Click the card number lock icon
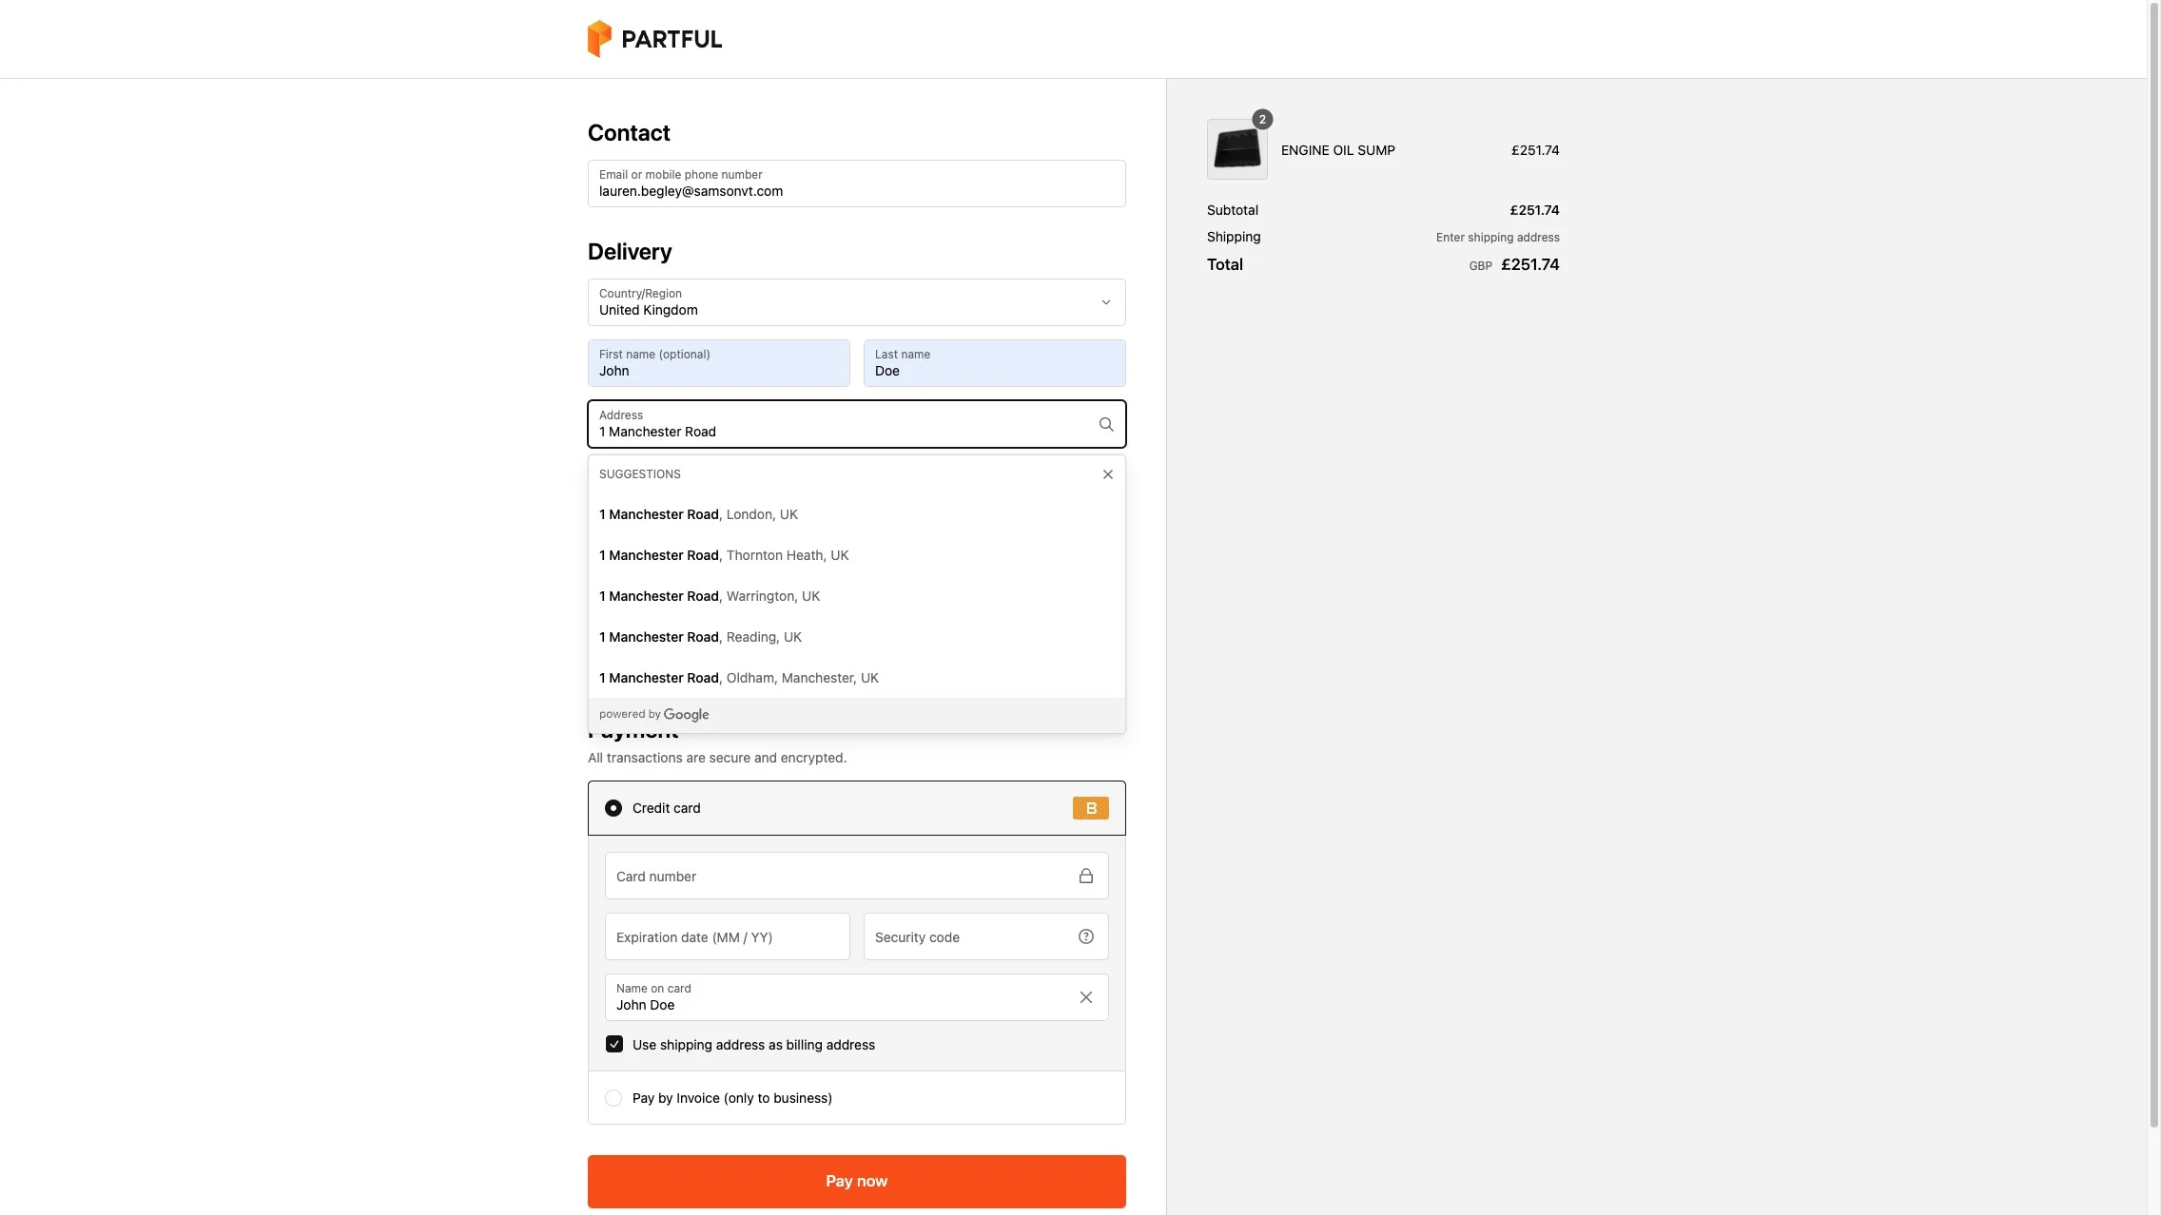Viewport: 2161px width, 1215px height. pyautogui.click(x=1085, y=876)
